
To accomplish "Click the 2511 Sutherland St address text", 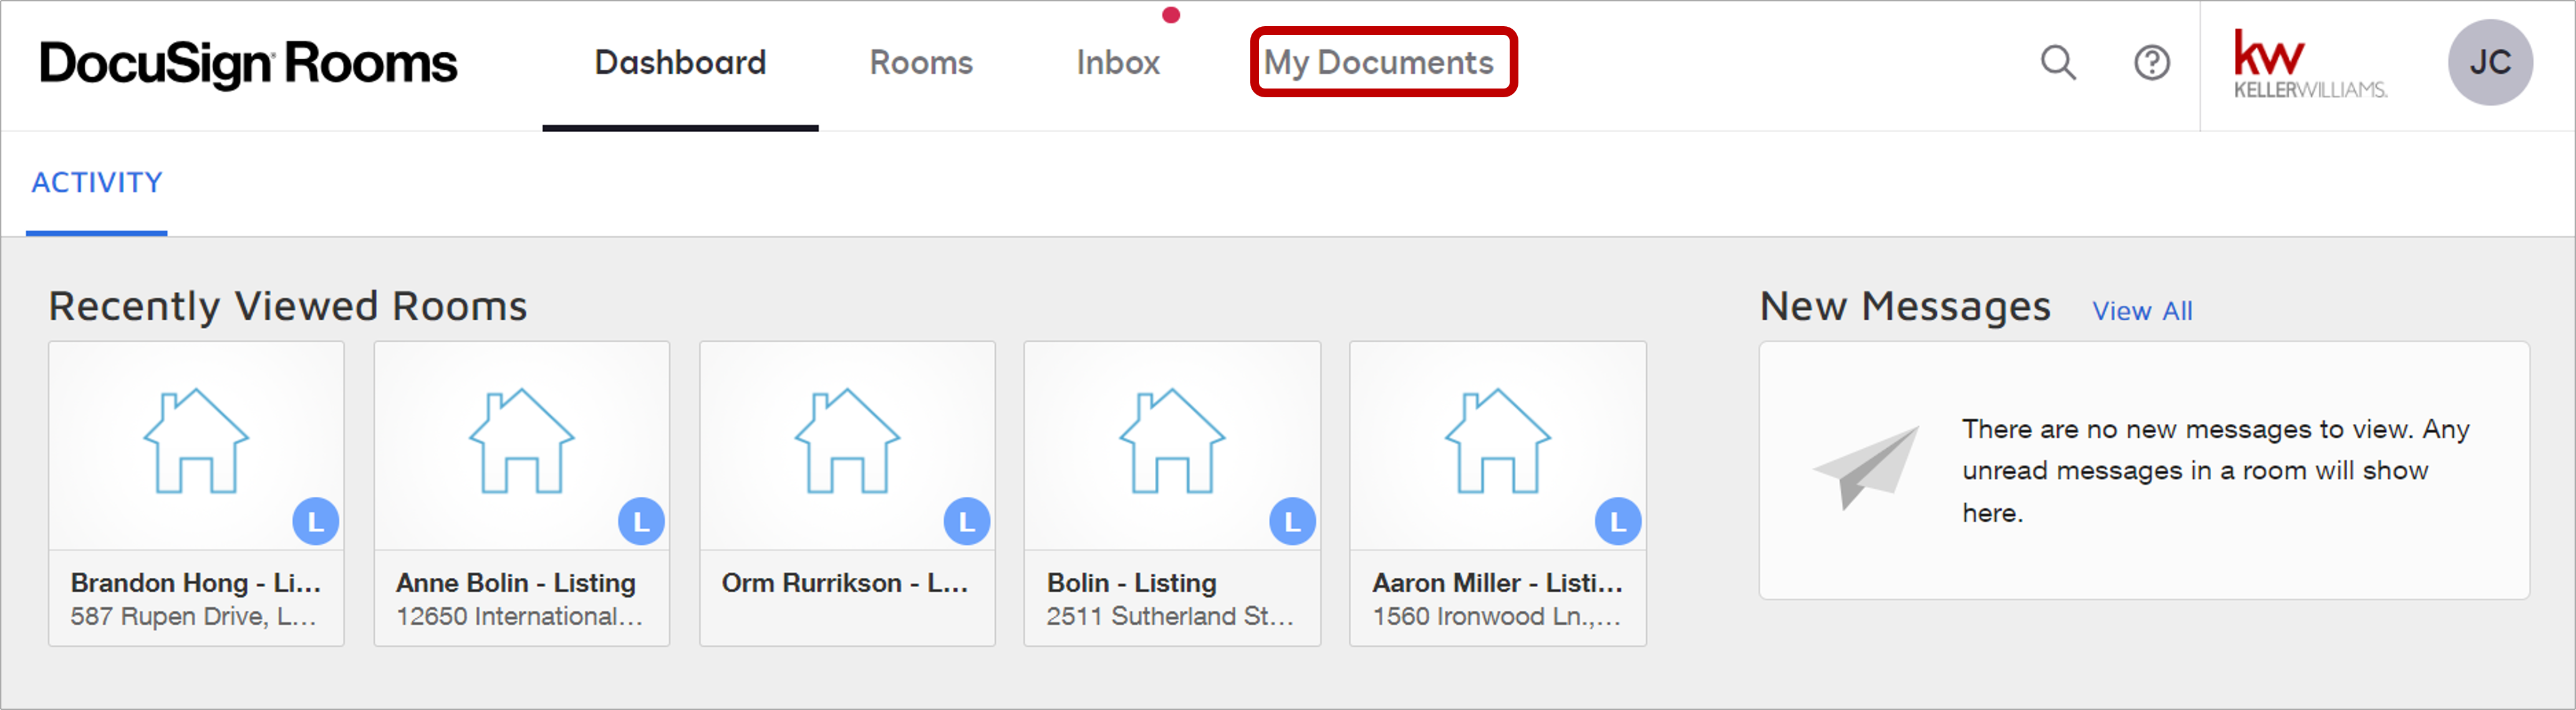I will click(x=1170, y=617).
